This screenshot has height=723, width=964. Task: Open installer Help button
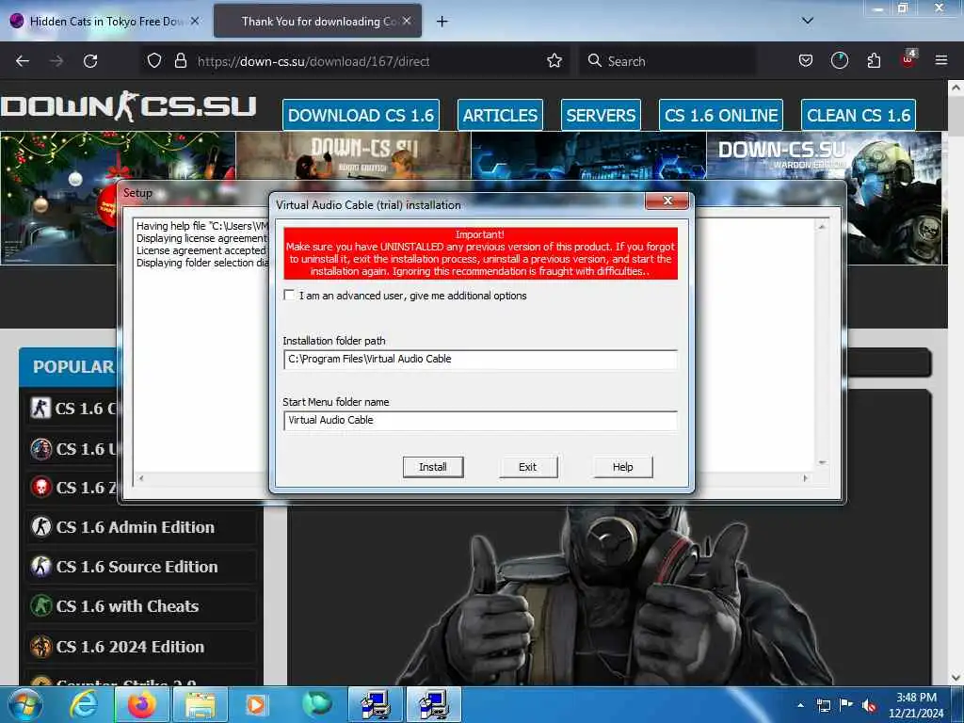(622, 467)
